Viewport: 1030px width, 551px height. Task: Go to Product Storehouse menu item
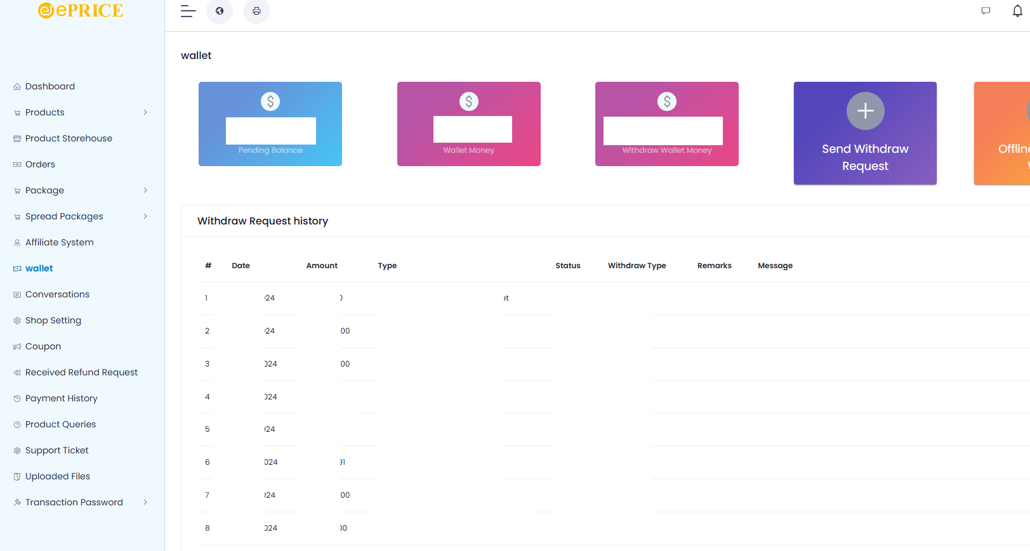(x=69, y=138)
